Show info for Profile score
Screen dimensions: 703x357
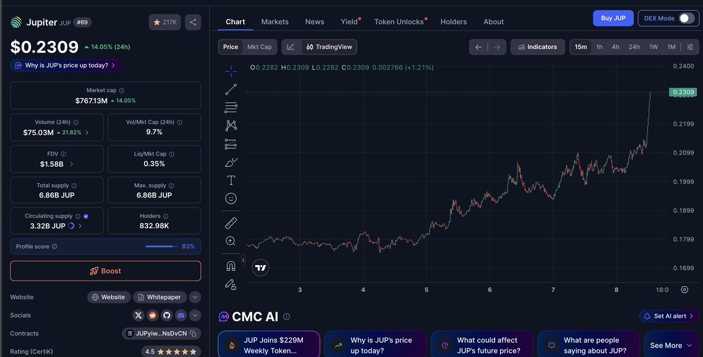tap(54, 246)
